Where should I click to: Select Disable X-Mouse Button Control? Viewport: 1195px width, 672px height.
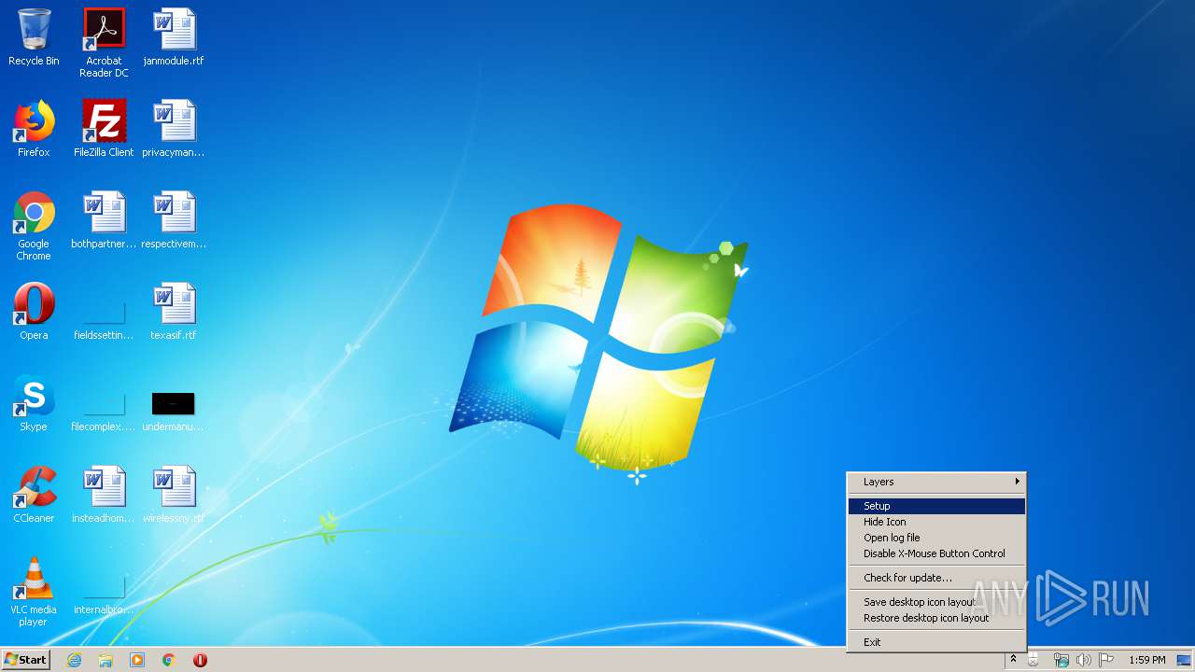click(936, 553)
